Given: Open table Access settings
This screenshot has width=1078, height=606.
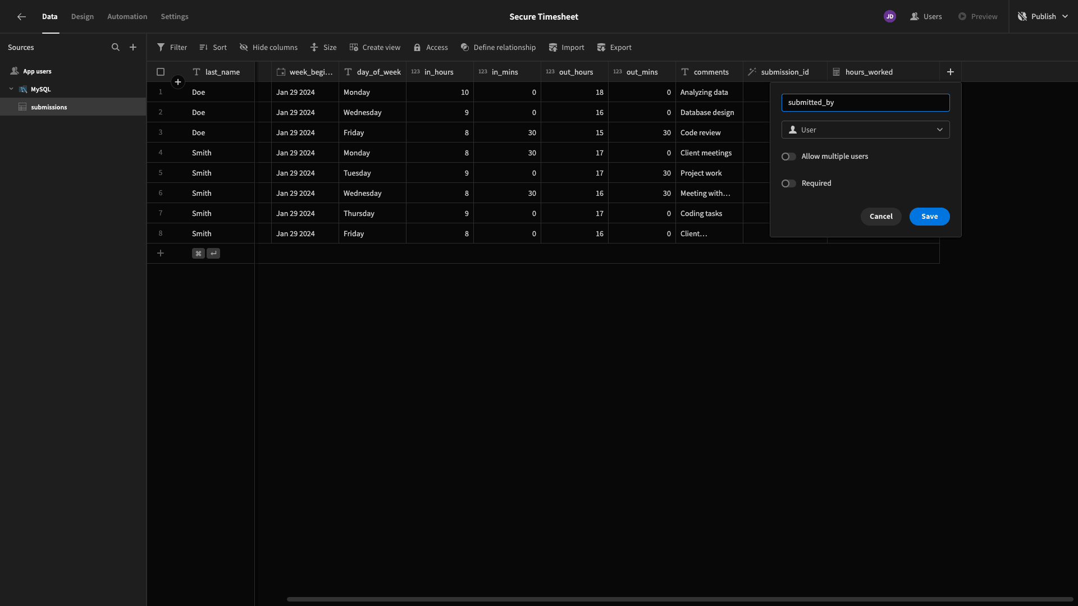Looking at the screenshot, I should pyautogui.click(x=431, y=48).
